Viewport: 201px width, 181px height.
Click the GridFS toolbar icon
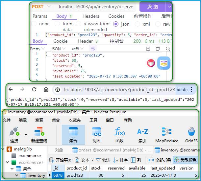[191, 135]
